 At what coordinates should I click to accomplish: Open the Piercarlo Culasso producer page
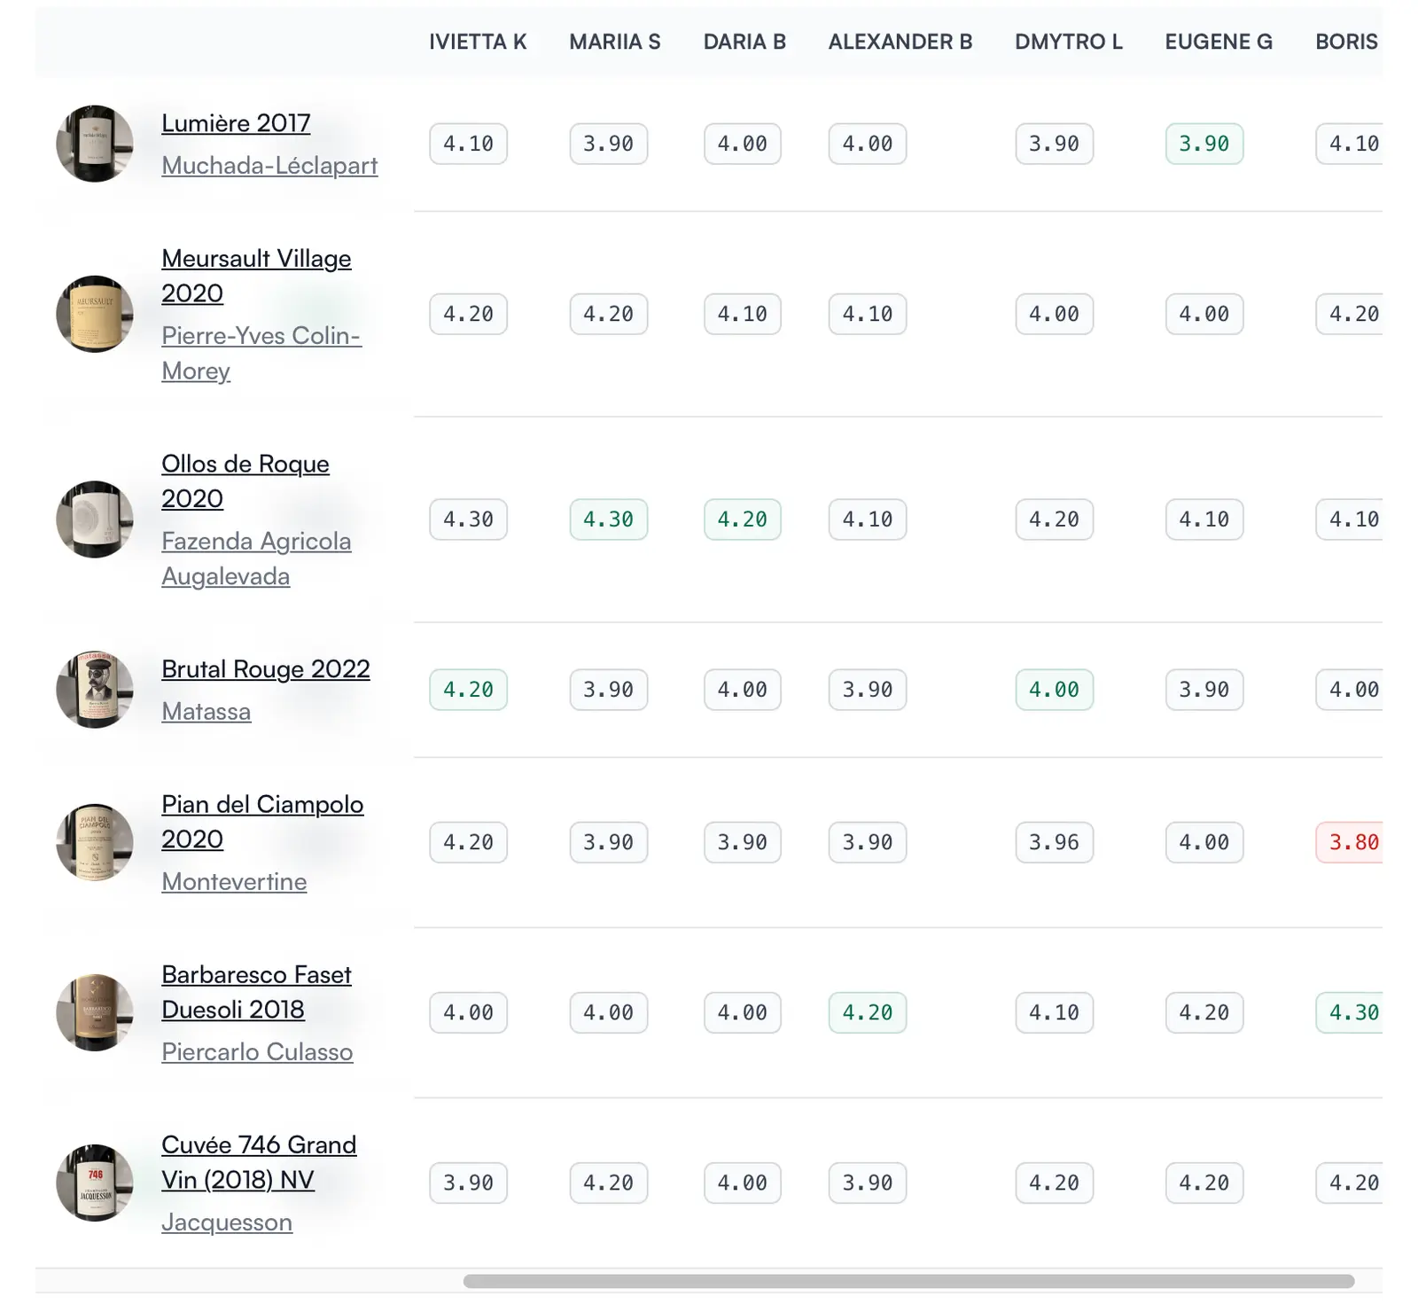click(257, 1052)
